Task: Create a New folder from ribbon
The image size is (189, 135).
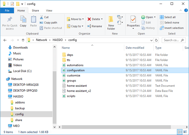Action: tap(111, 23)
